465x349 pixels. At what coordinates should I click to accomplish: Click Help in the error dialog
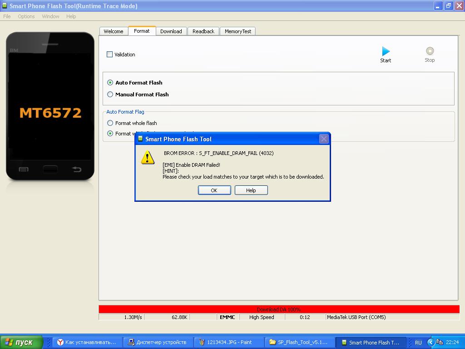(x=251, y=190)
